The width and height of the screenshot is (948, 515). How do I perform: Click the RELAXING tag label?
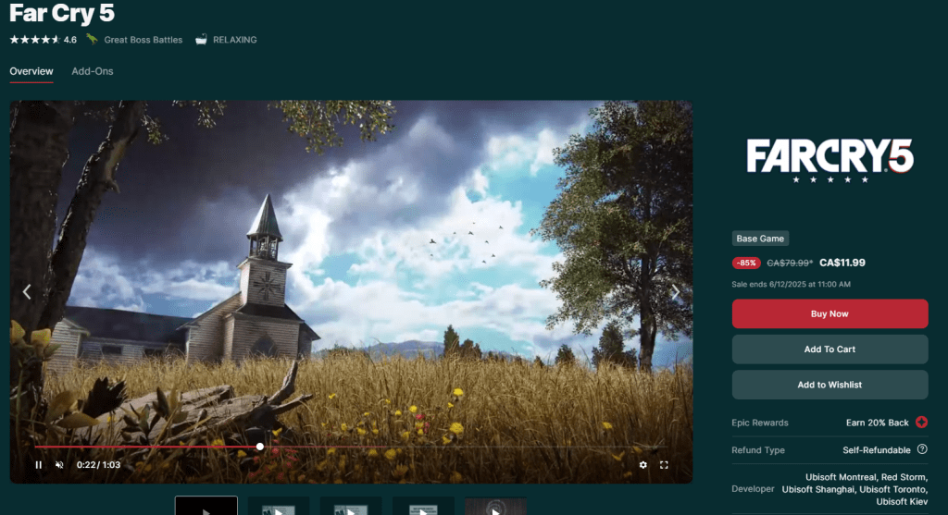coord(234,40)
